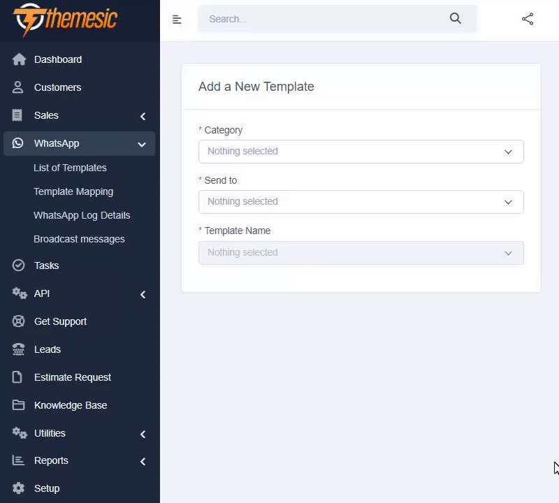Click the Leads sidebar icon
Image resolution: width=559 pixels, height=503 pixels.
20,349
